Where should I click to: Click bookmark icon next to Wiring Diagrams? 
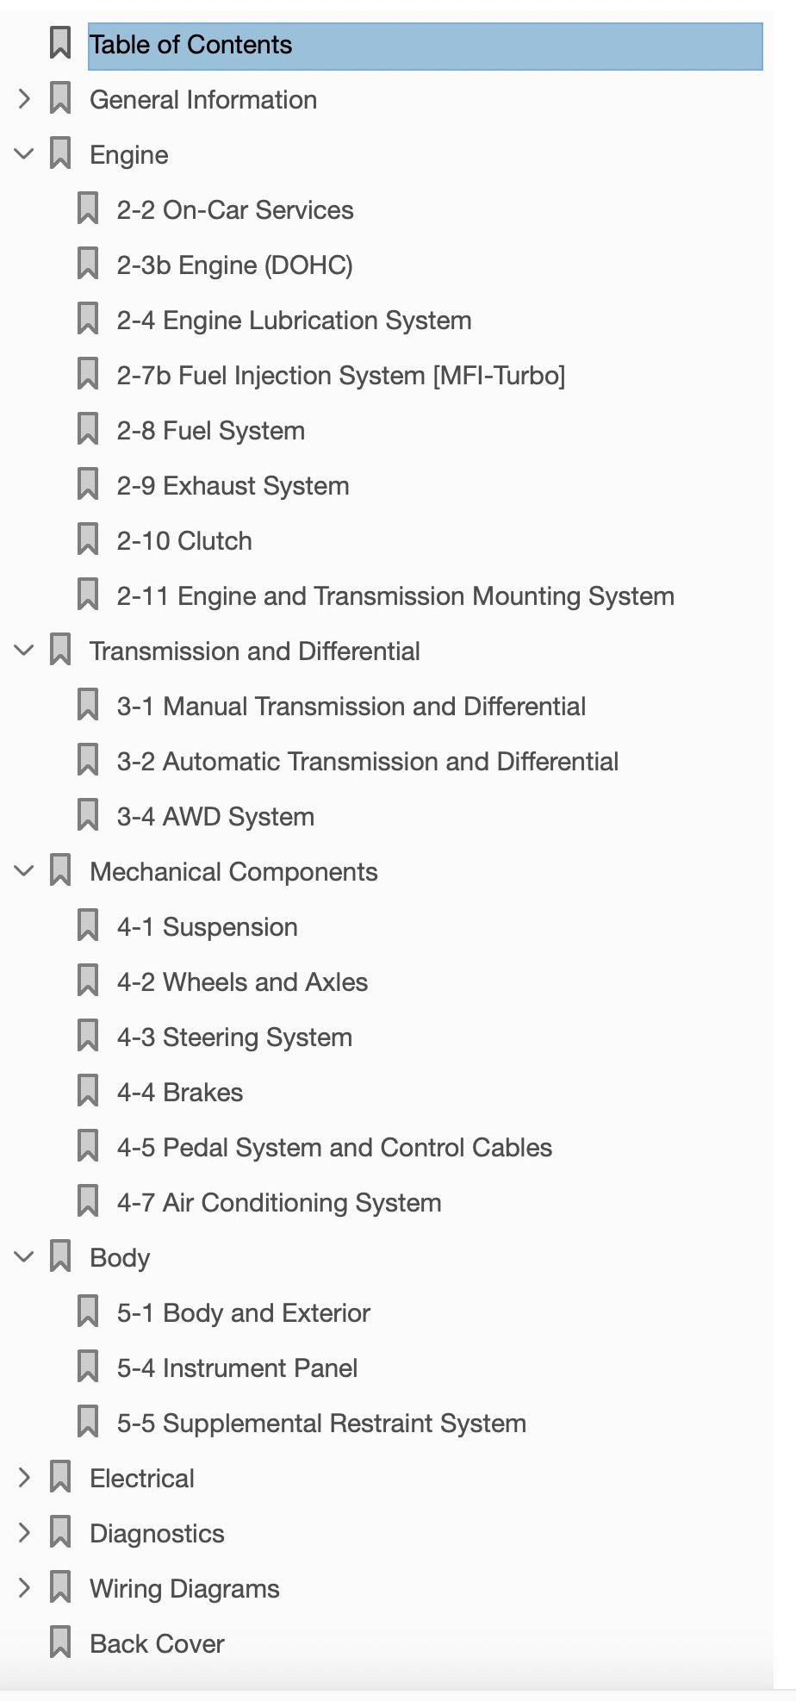pos(60,1587)
